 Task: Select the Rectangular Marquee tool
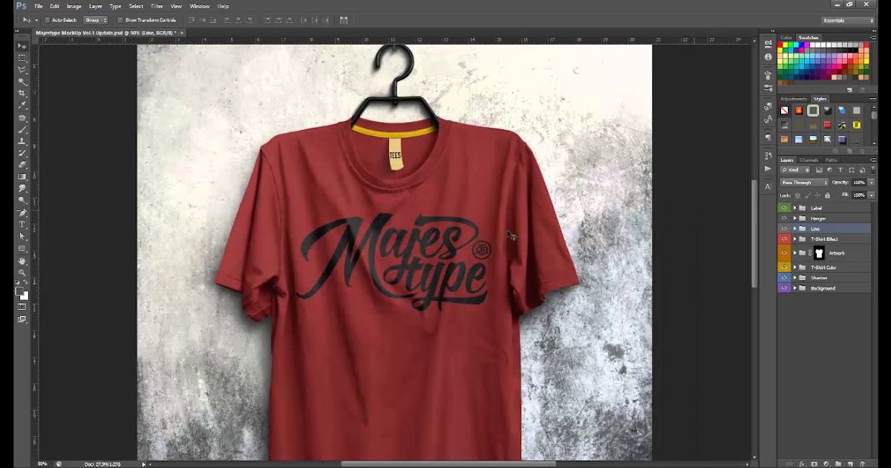pos(22,58)
